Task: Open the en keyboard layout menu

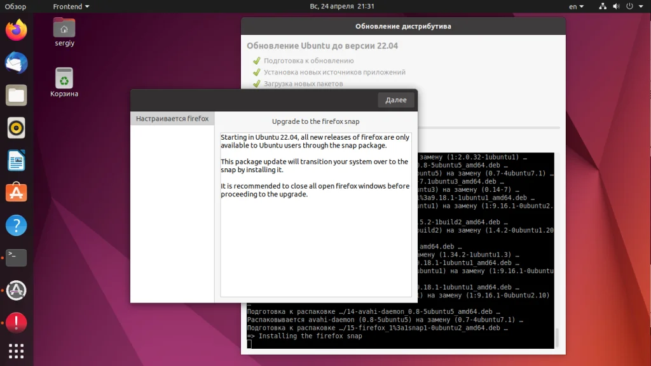Action: pyautogui.click(x=575, y=6)
